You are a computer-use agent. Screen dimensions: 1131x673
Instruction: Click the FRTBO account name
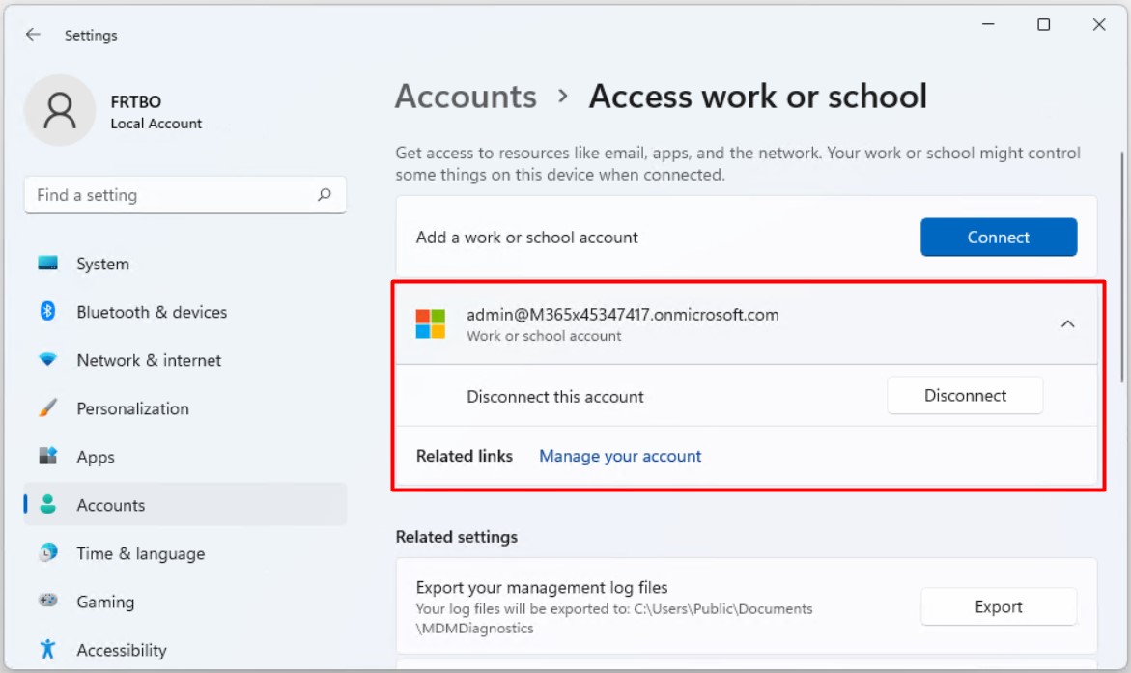tap(135, 101)
